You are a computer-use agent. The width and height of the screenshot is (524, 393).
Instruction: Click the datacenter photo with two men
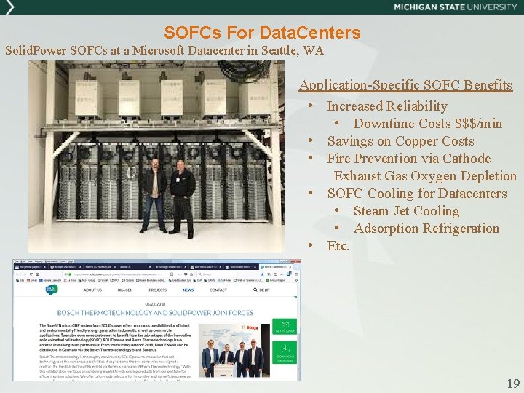[156, 156]
